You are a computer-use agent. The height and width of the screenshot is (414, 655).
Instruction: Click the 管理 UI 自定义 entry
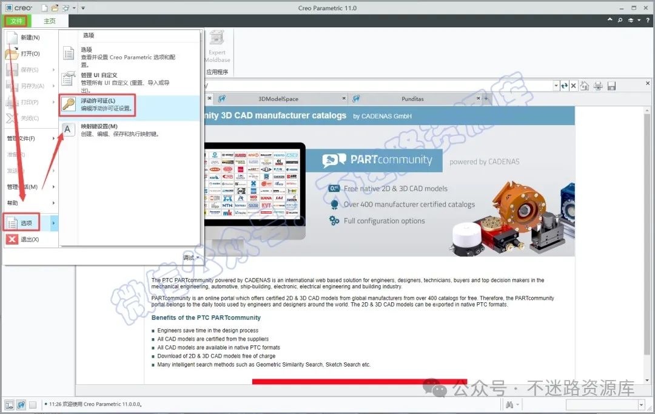point(129,83)
